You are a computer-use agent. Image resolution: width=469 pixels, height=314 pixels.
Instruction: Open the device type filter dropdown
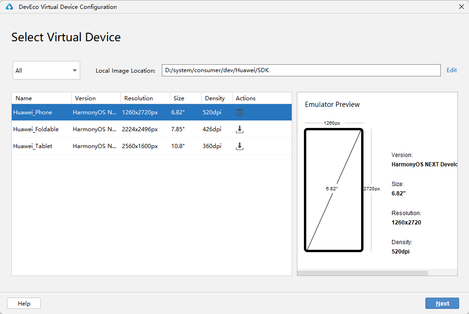(46, 70)
